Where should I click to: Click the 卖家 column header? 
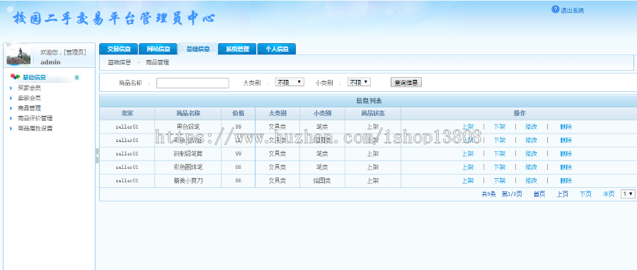(x=127, y=114)
